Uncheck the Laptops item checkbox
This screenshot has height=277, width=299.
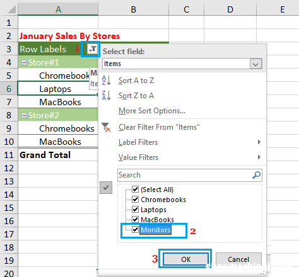135,210
